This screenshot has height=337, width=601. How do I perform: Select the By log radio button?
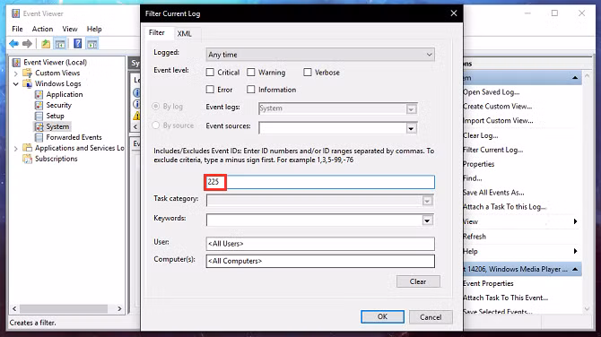(155, 107)
